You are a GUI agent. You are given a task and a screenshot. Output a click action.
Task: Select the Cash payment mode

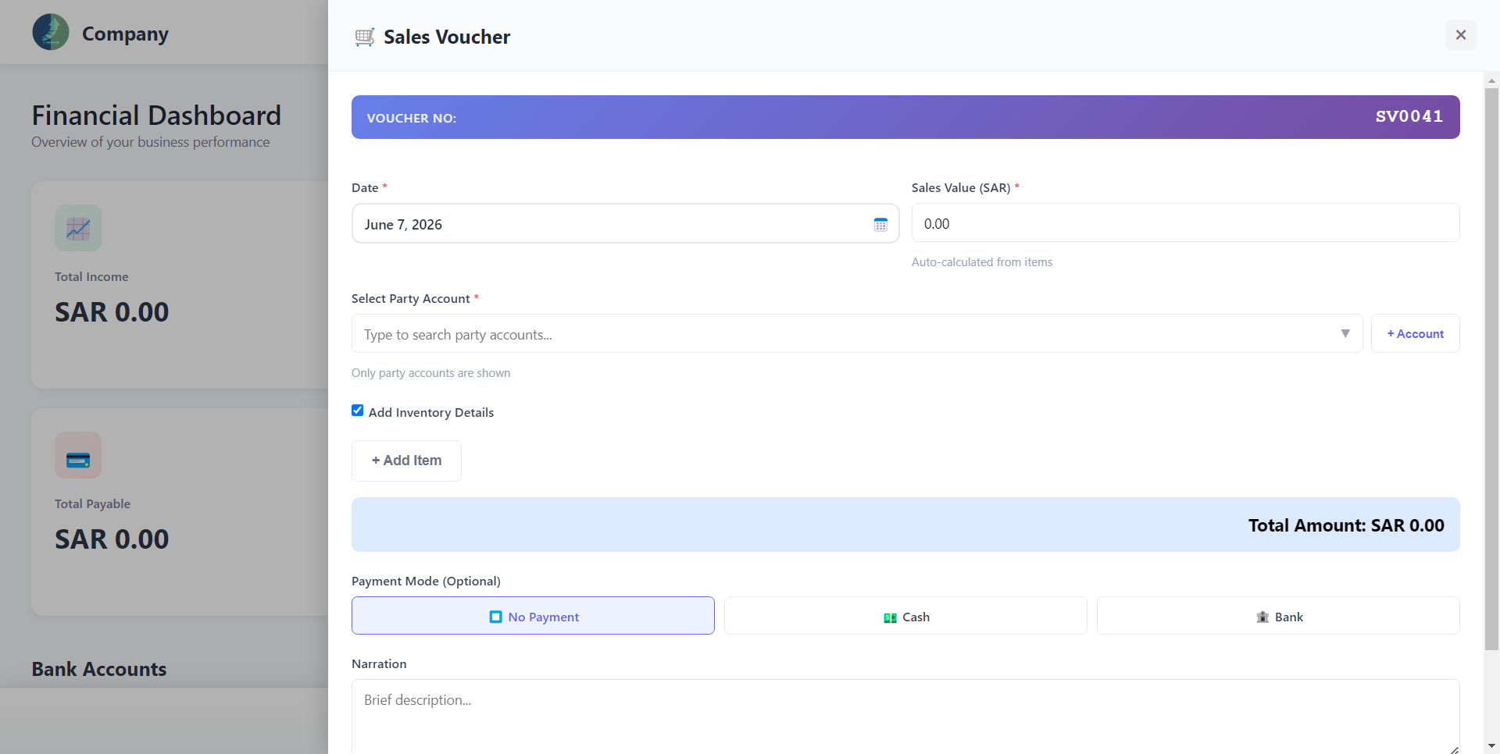point(905,617)
